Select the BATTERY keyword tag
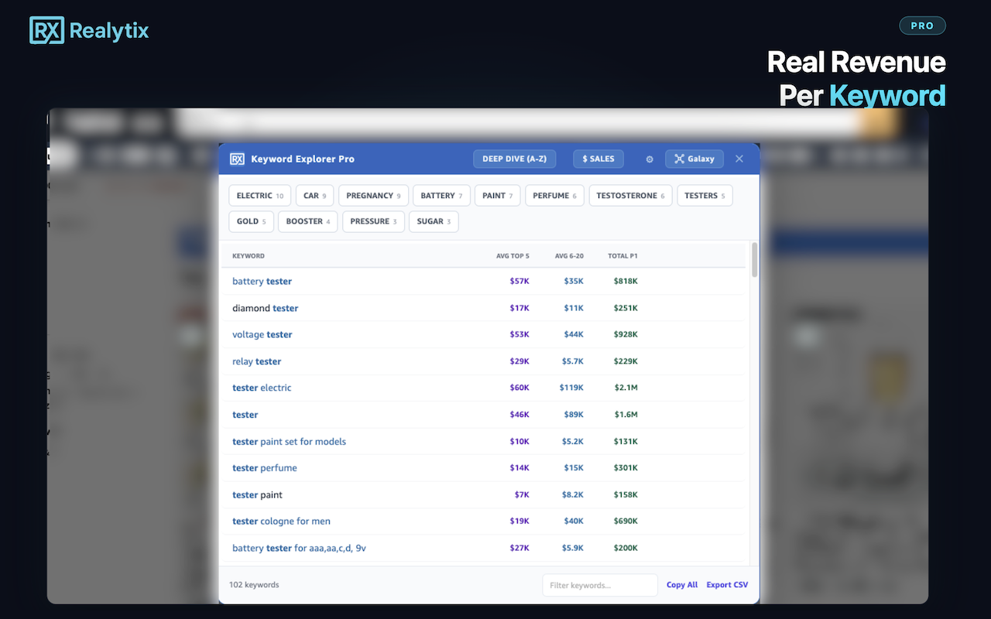The width and height of the screenshot is (991, 619). pyautogui.click(x=441, y=196)
